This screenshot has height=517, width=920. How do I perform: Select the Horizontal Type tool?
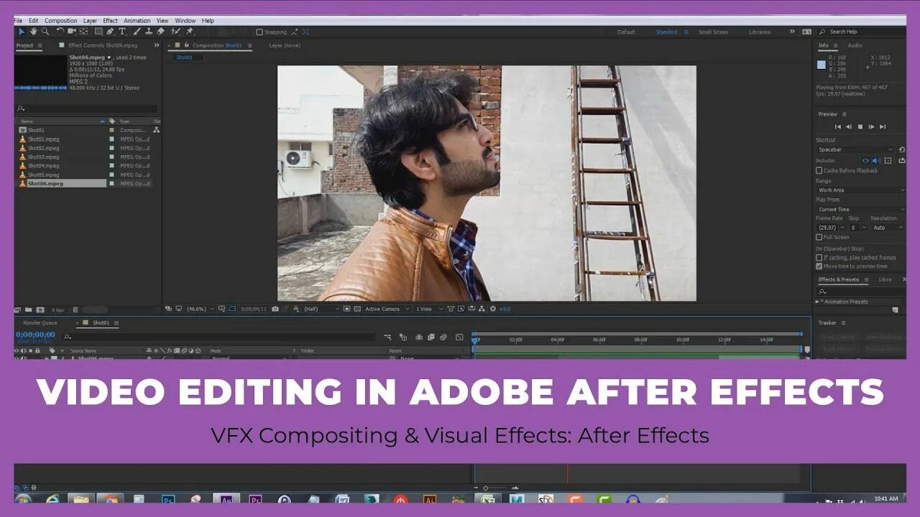pos(122,32)
